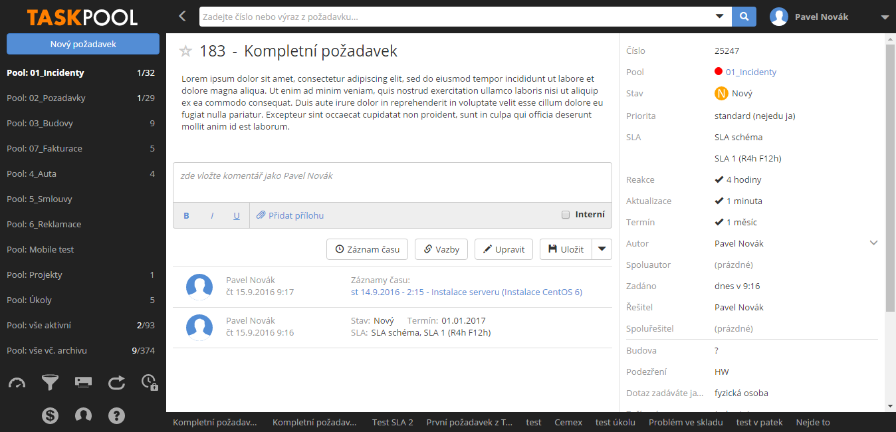This screenshot has height=432, width=896.
Task: Open the dashboard gauge icon in sidebar
Action: [x=17, y=383]
